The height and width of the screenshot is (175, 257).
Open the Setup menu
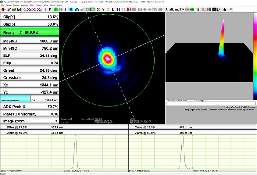pos(52,6)
